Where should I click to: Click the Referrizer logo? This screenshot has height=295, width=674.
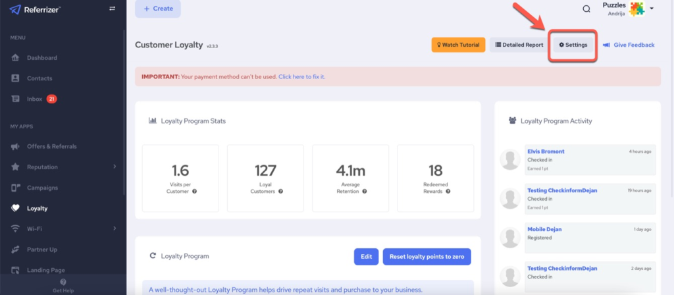38,9
